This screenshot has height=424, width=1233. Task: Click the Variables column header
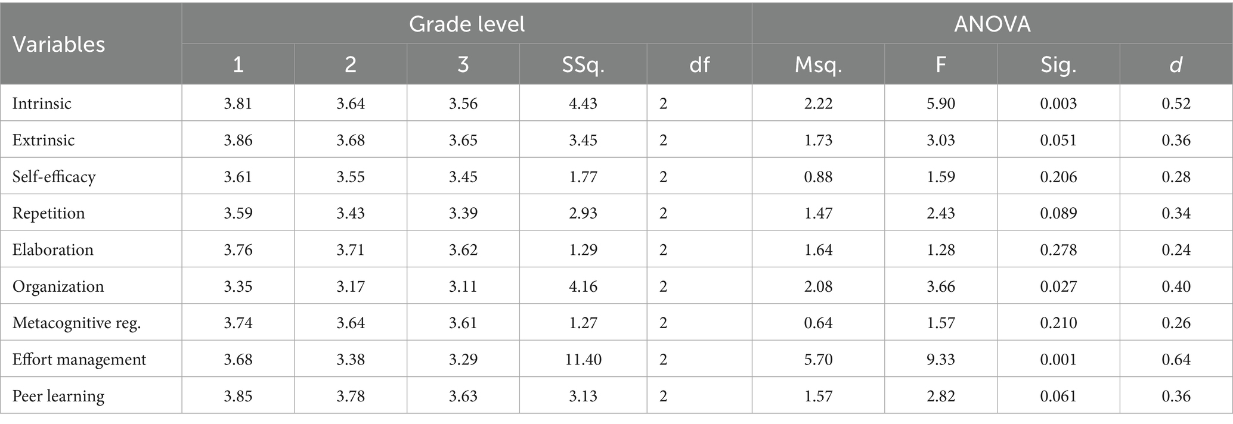58,45
